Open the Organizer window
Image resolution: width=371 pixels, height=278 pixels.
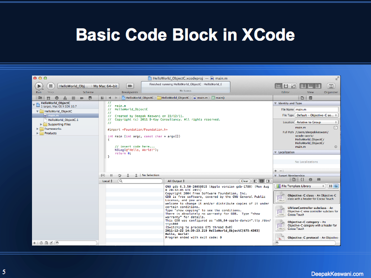[331, 86]
